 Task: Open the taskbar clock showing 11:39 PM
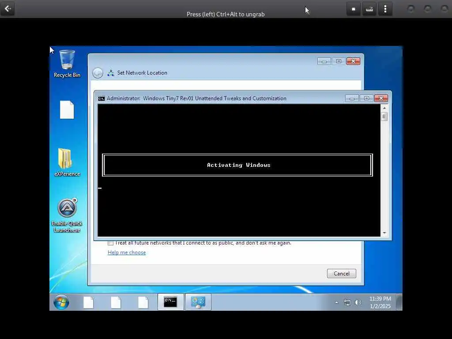(x=380, y=302)
